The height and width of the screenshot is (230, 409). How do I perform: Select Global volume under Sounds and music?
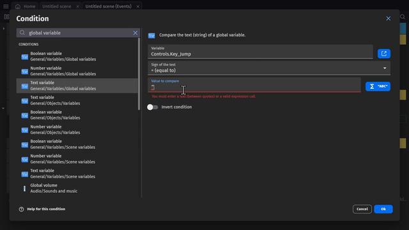point(77,188)
